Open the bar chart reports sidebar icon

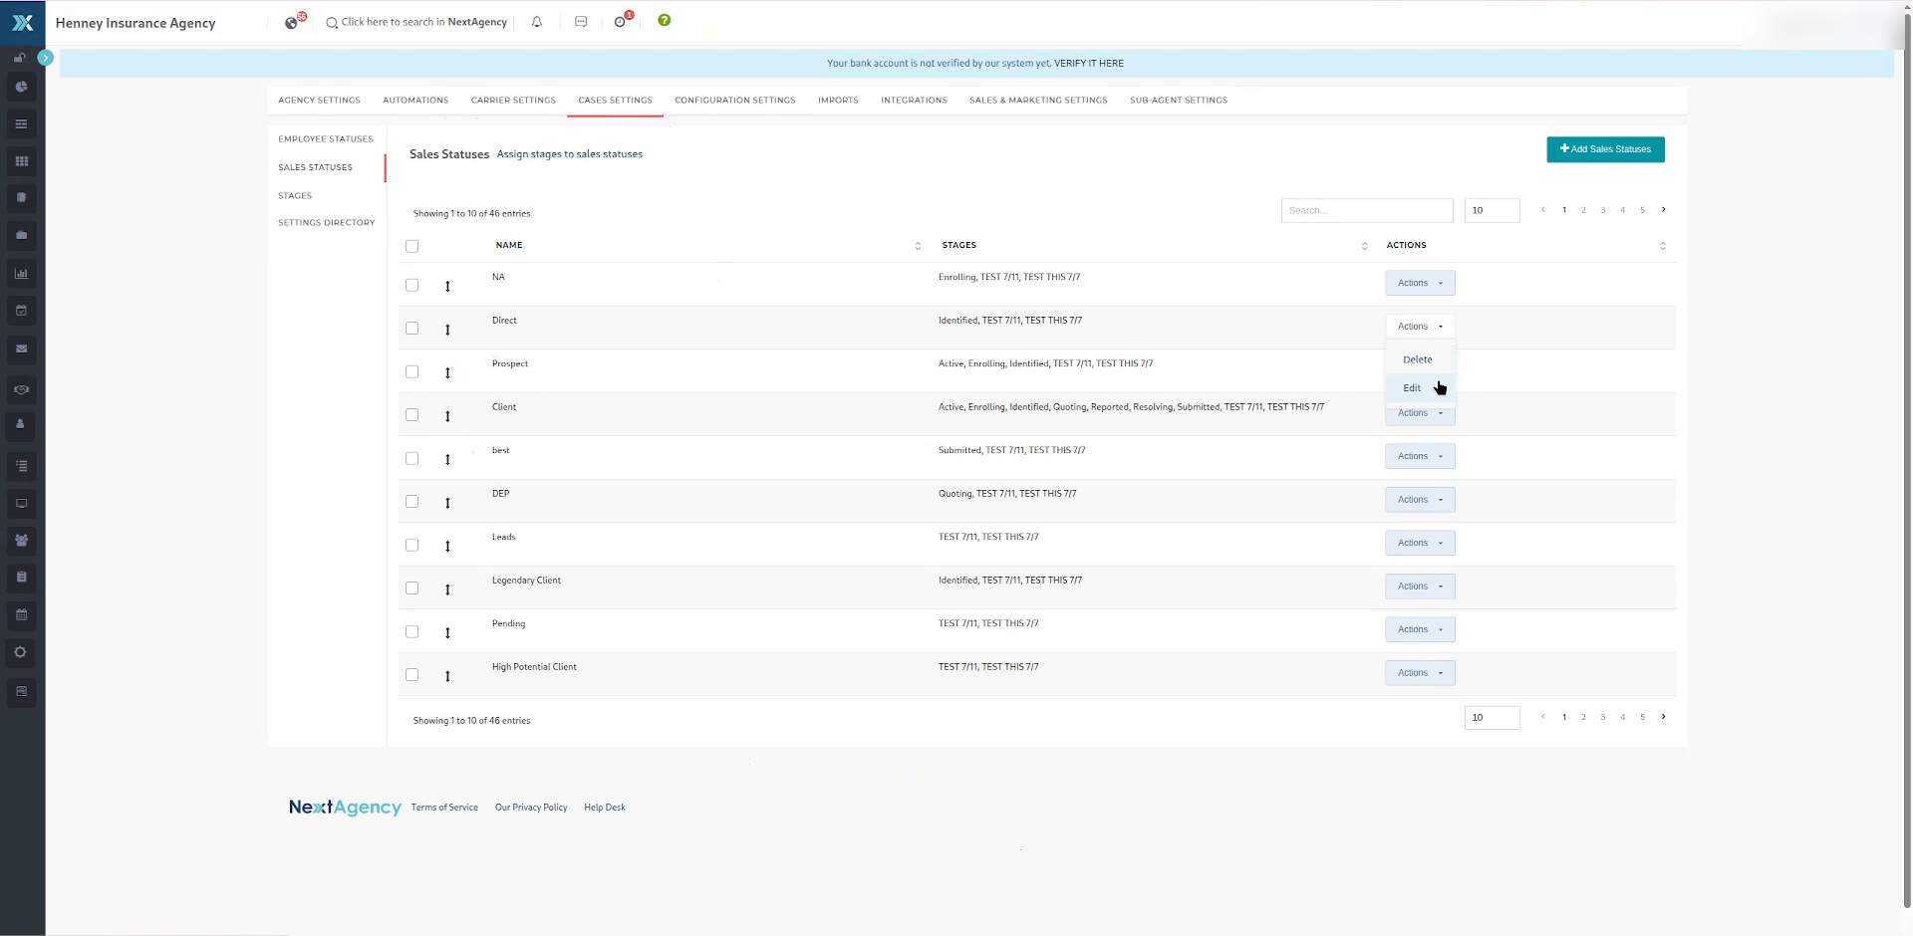point(21,273)
